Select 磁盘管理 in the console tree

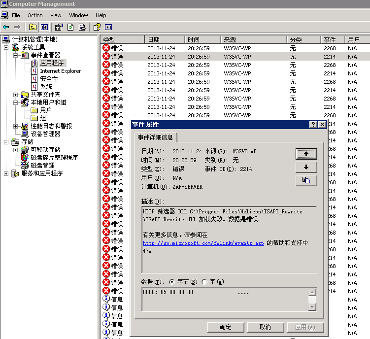click(x=42, y=166)
